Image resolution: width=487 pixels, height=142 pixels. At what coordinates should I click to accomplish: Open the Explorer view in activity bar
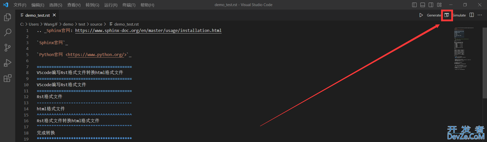8,17
